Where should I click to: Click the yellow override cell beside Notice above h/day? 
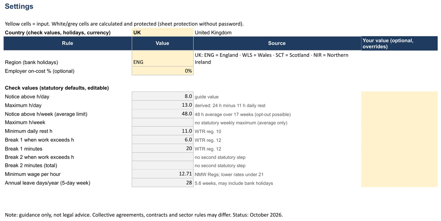(x=399, y=96)
